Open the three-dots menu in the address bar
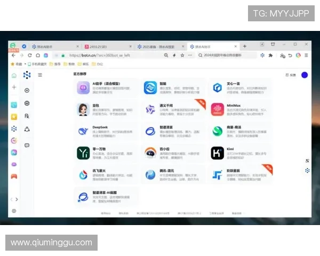This screenshot has width=320, height=256. coord(190,55)
